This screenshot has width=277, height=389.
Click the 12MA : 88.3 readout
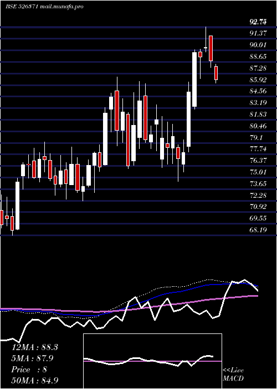point(35,347)
